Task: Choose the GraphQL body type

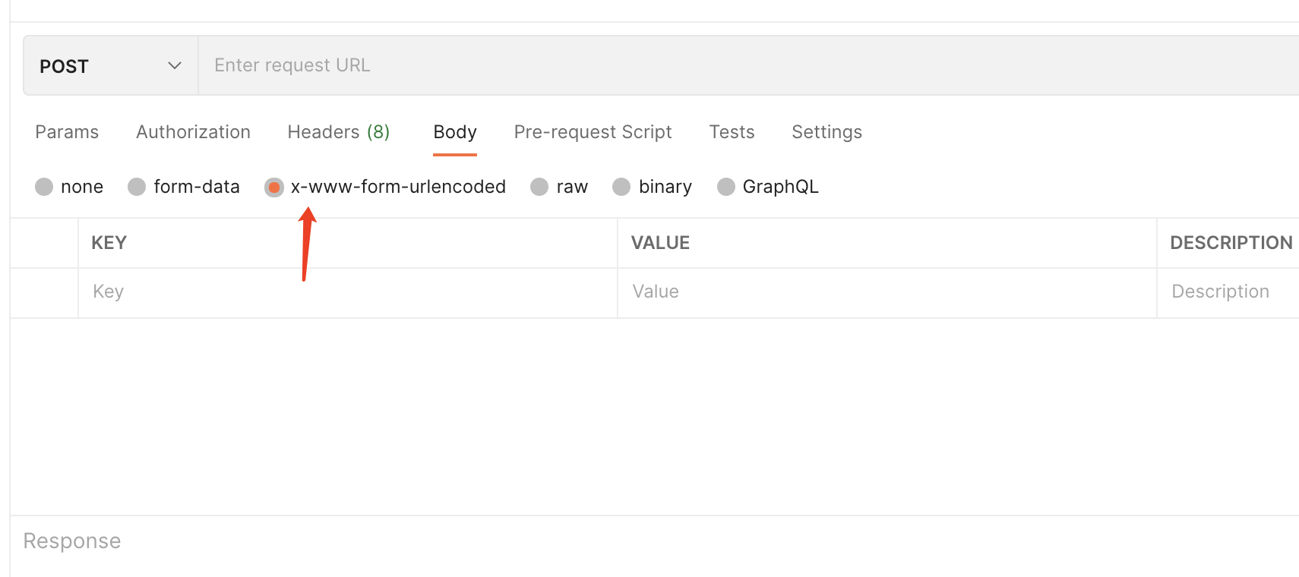Action: 726,187
